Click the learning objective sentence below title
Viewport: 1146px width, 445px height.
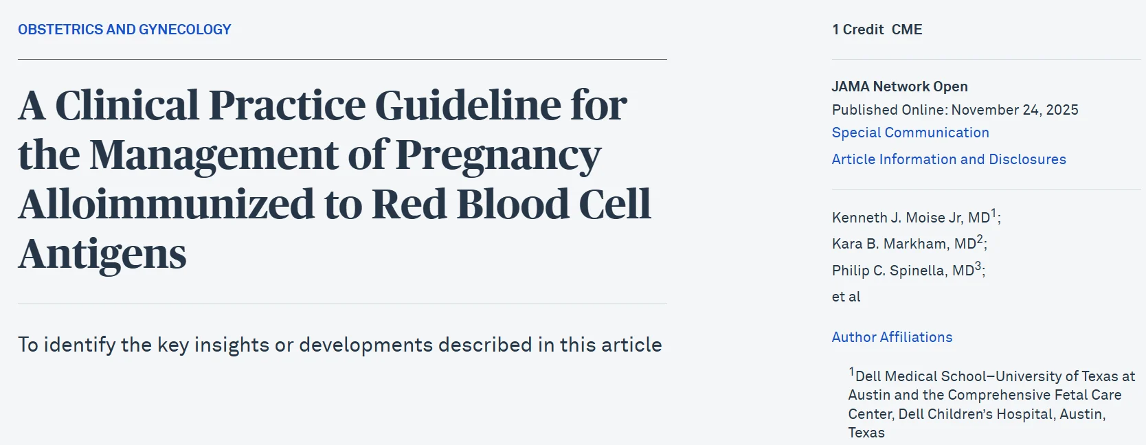click(x=339, y=345)
